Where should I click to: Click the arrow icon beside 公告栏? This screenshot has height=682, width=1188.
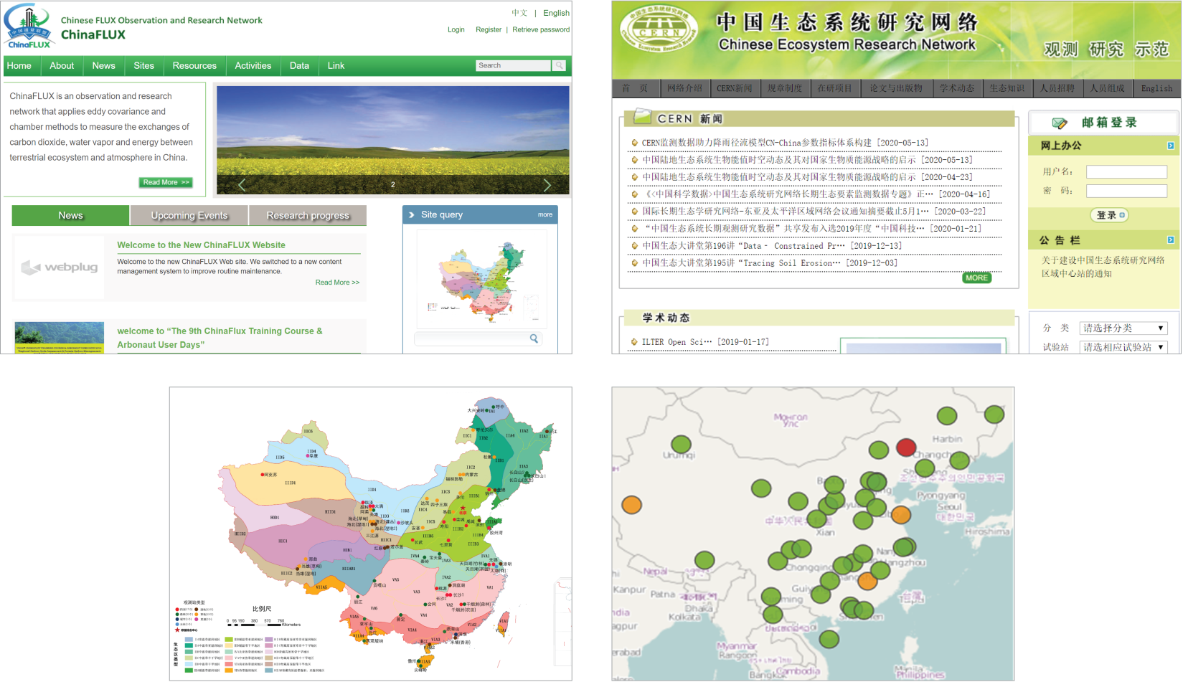1170,240
